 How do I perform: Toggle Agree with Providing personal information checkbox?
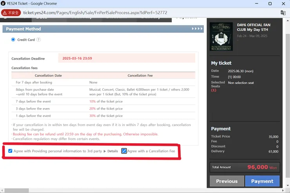click(10, 151)
